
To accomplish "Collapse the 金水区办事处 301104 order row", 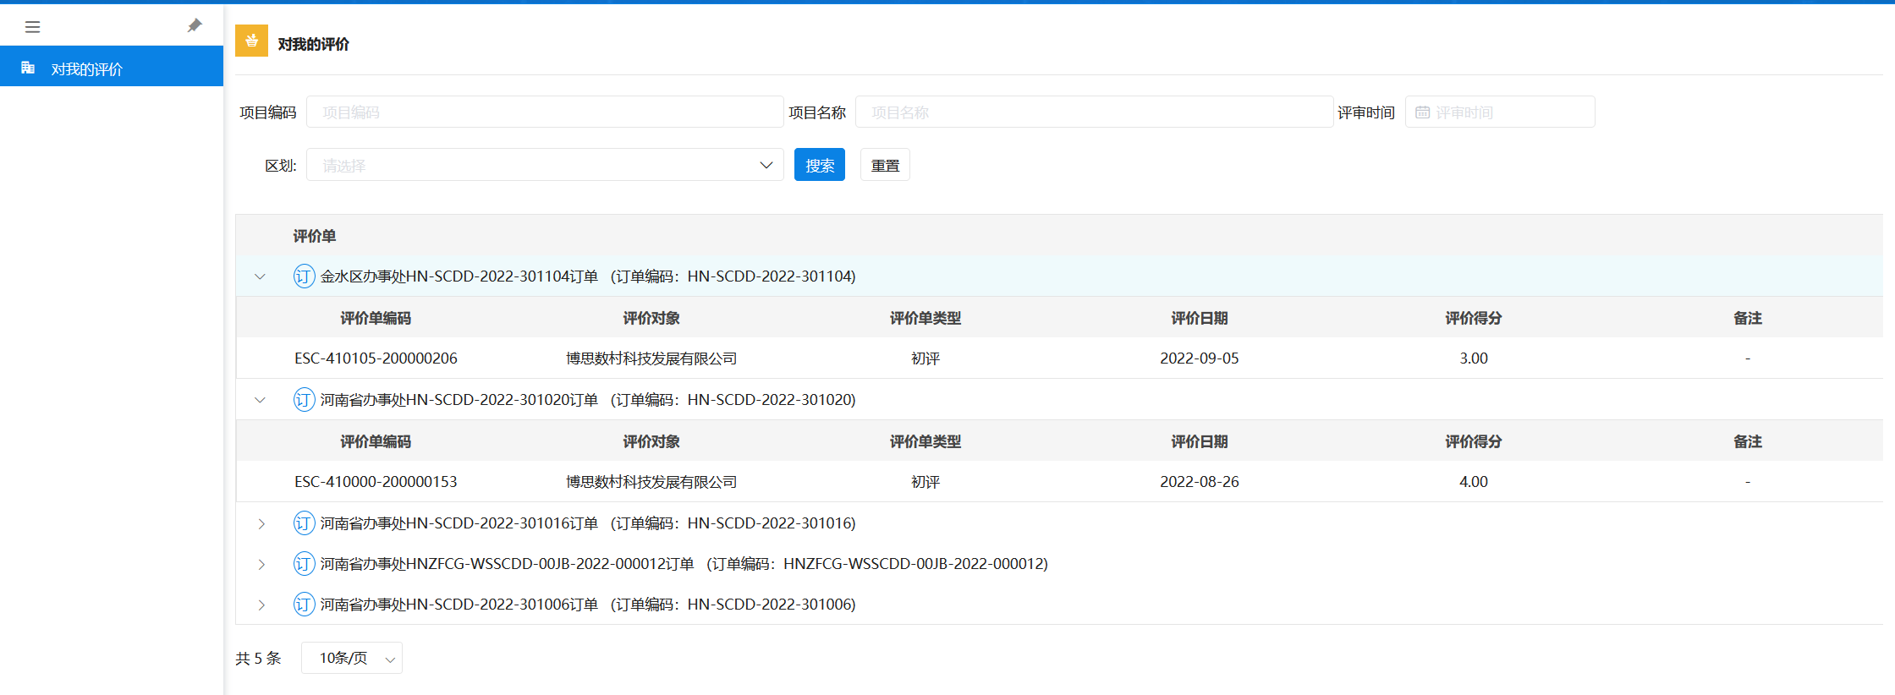I will pos(260,276).
